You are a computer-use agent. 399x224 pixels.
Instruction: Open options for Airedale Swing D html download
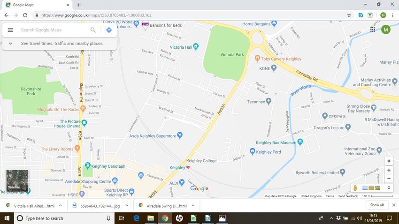pos(193,206)
